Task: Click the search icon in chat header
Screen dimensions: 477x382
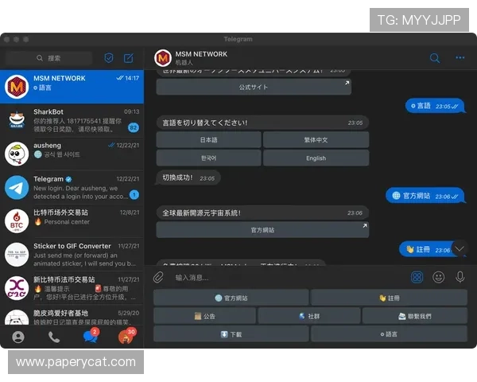Action: pyautogui.click(x=435, y=58)
